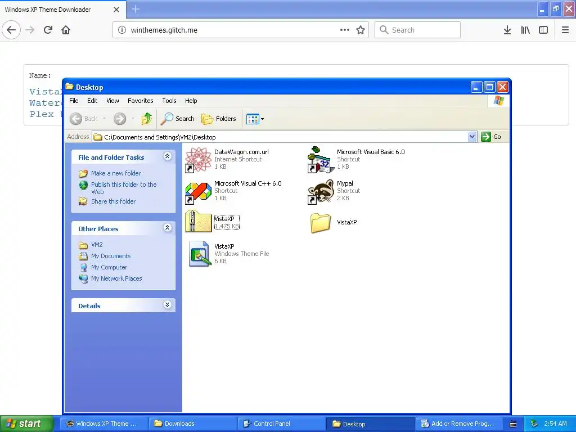Select the VistaXP Windows Theme File icon
This screenshot has height=432, width=576.
(200, 254)
